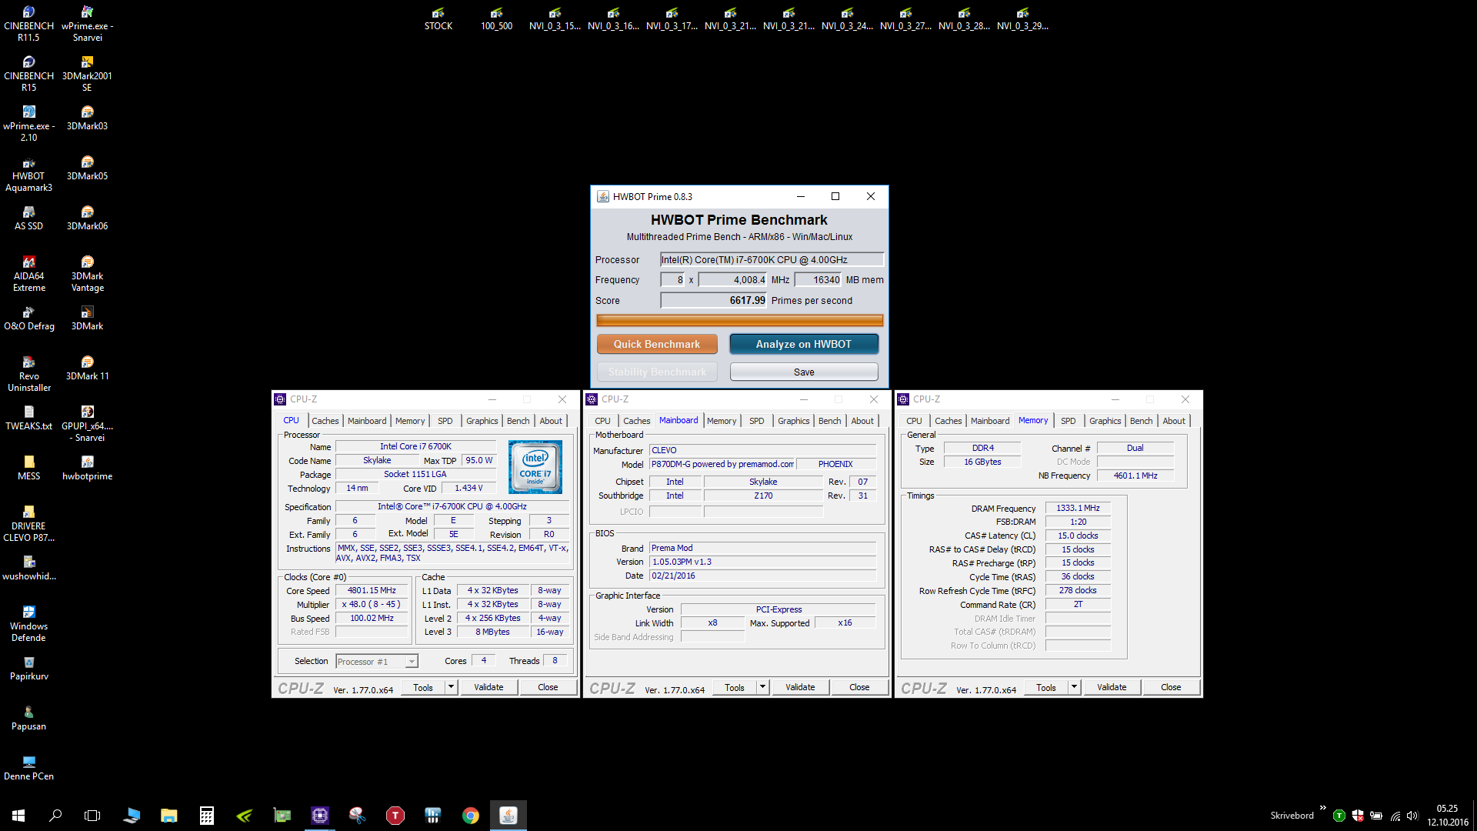Launch 3DMark03 desktop shortcut
1477x831 pixels.
point(87,118)
